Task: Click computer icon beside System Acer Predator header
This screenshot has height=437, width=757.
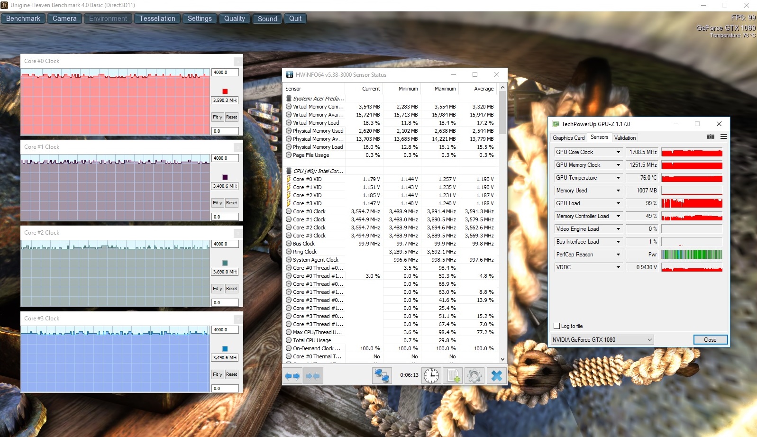Action: coord(289,99)
